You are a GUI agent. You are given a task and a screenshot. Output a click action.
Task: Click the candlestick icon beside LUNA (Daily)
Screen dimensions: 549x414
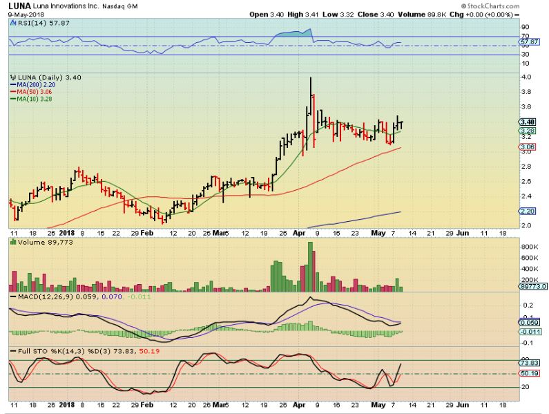tap(13, 77)
